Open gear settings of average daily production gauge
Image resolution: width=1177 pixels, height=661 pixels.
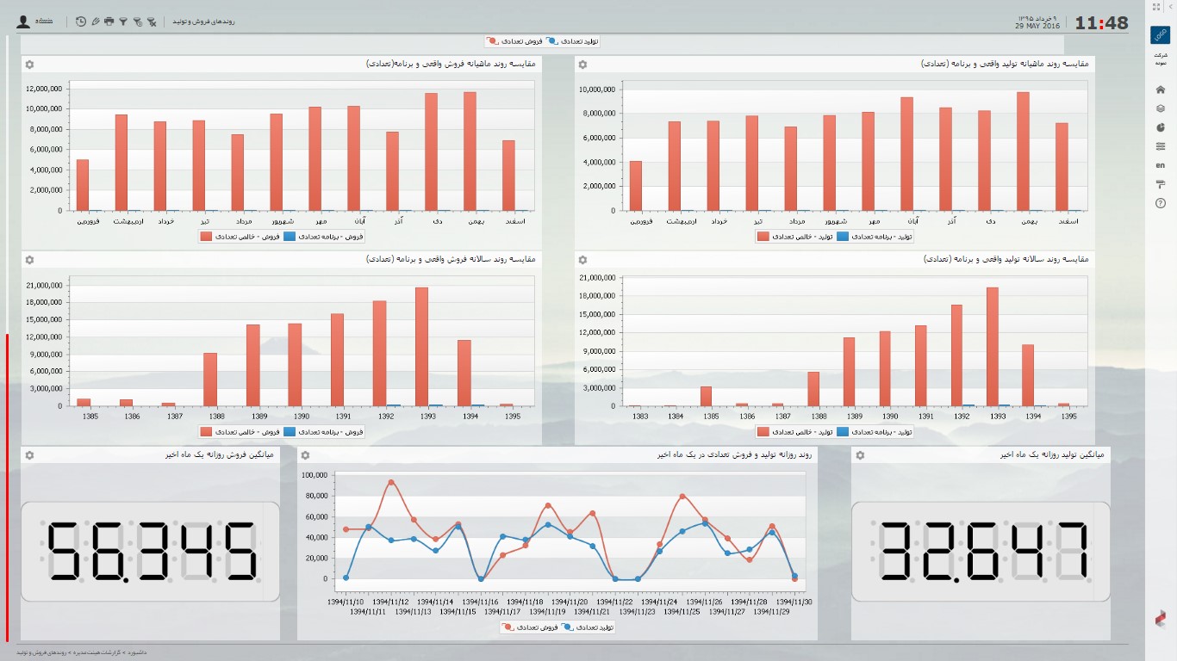click(x=859, y=454)
